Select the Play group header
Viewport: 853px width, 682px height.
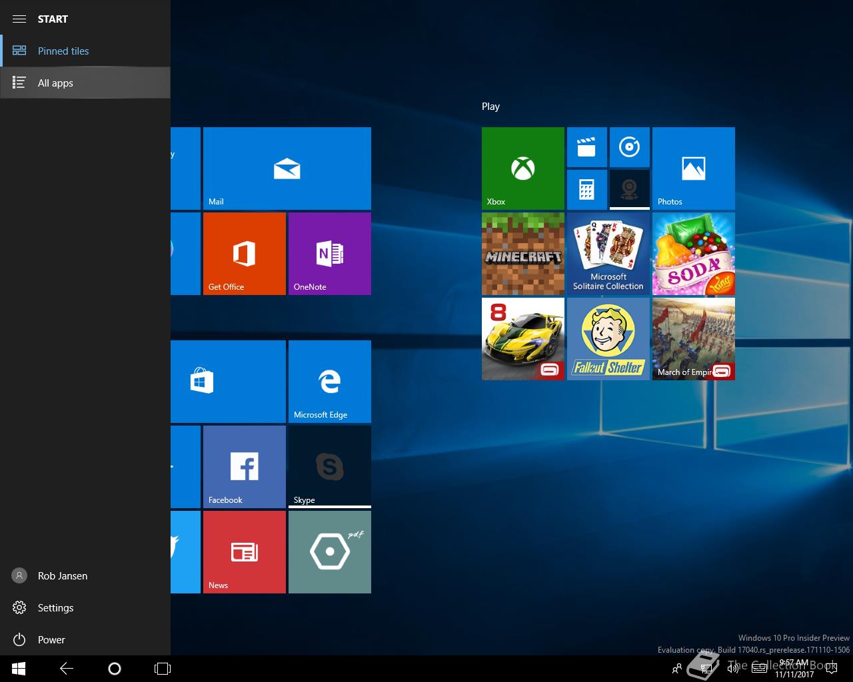coord(490,107)
